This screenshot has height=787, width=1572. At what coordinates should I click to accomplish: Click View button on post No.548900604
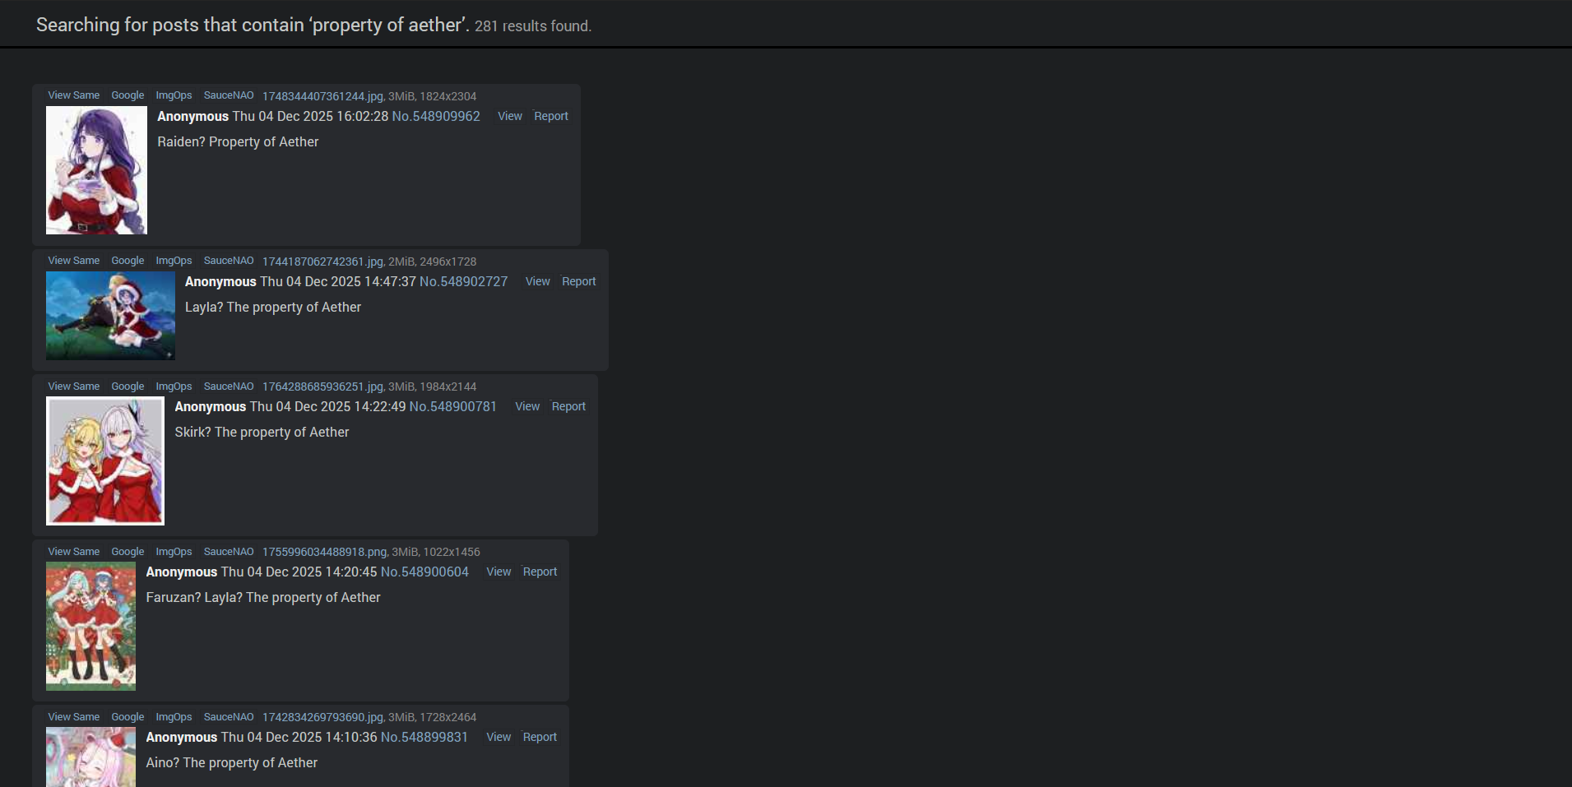tap(498, 572)
